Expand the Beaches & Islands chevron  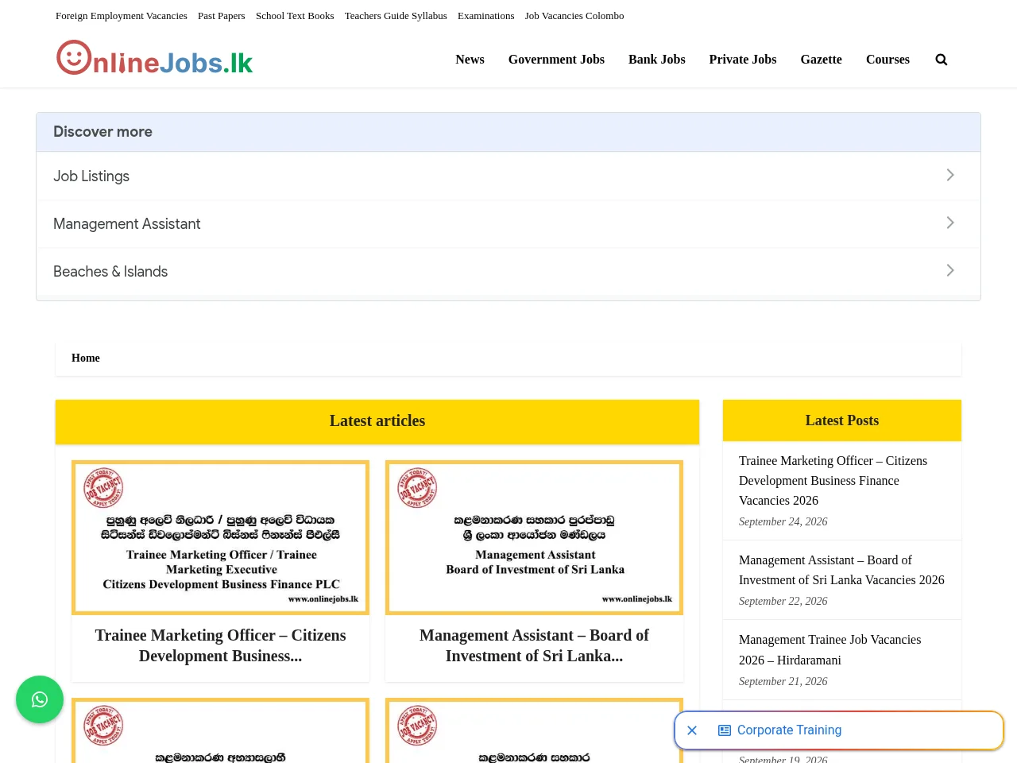(x=950, y=270)
